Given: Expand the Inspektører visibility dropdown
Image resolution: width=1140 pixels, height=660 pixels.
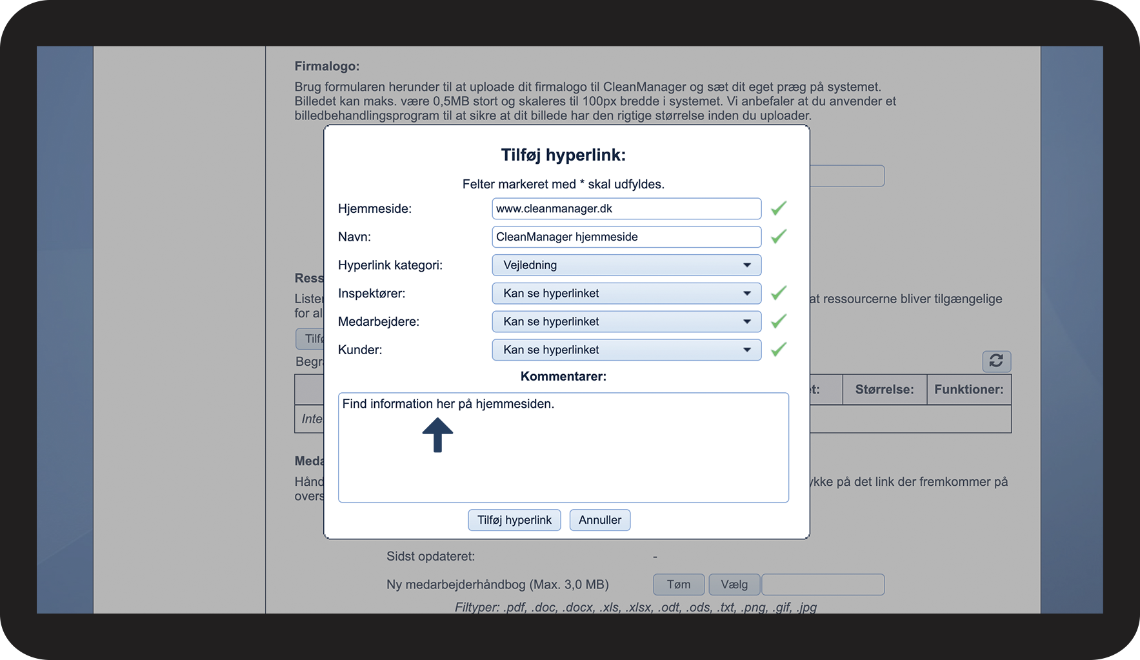Looking at the screenshot, I should point(626,294).
